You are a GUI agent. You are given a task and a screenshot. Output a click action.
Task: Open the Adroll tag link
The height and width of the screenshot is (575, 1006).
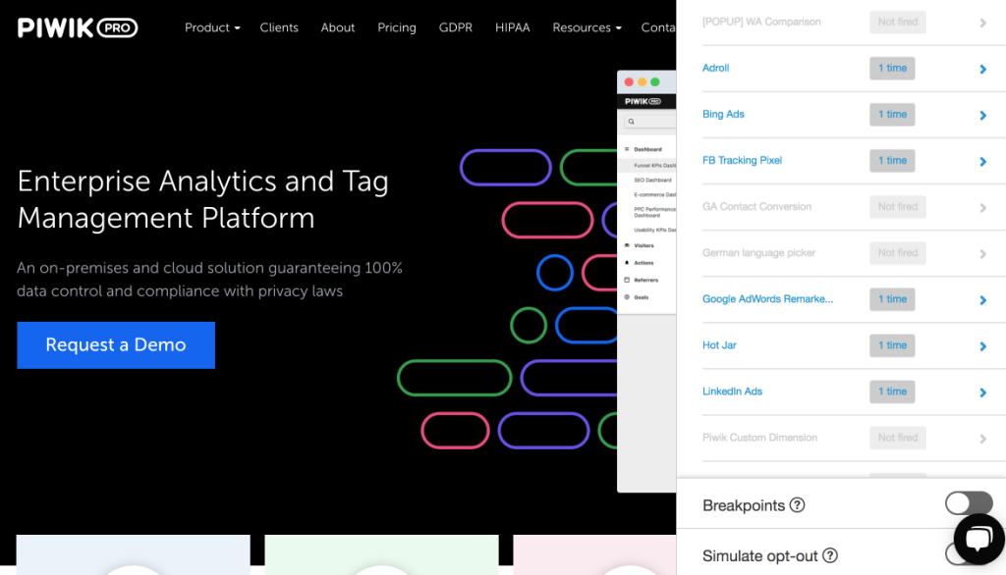pos(715,68)
